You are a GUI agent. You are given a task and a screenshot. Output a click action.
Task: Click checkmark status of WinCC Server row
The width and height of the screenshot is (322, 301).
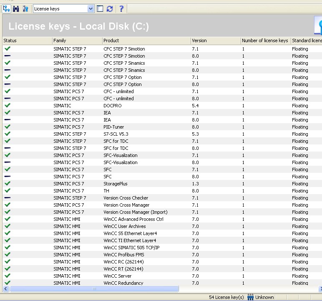coord(8,276)
